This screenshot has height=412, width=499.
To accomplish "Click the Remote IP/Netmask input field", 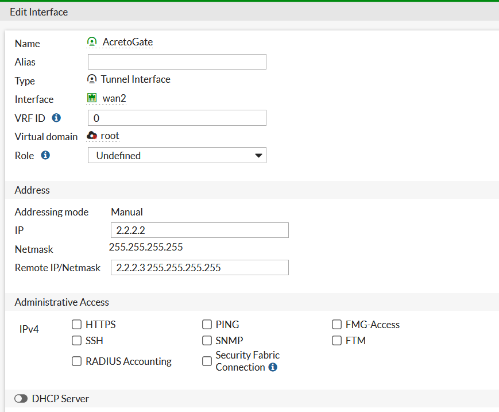I will click(199, 267).
